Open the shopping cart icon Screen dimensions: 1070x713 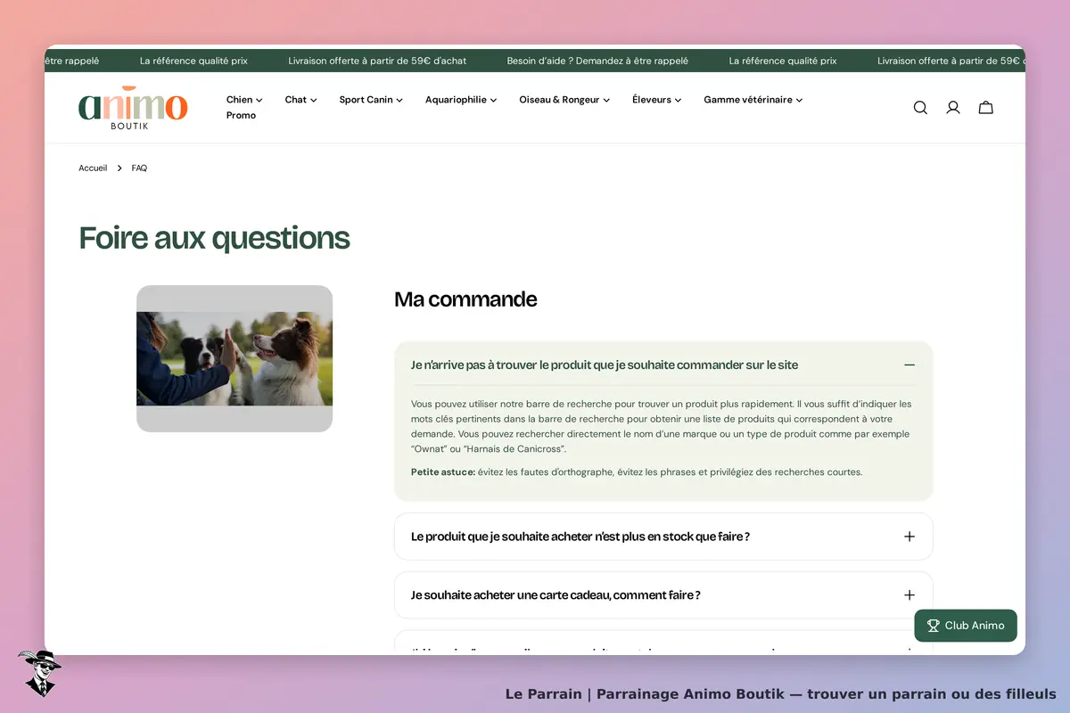click(986, 108)
